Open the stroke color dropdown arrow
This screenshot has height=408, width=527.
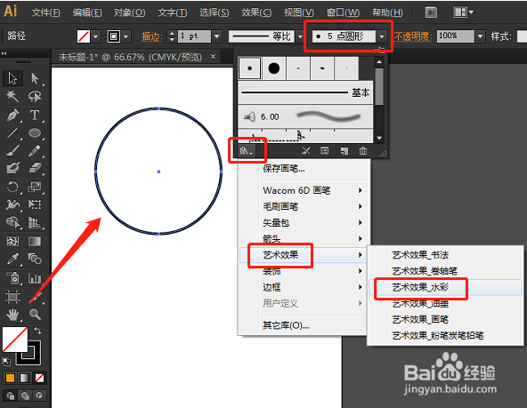point(126,36)
